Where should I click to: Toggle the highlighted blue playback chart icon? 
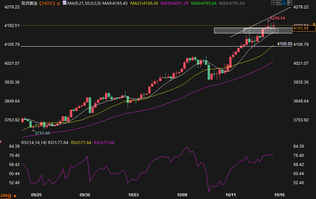(284, 3)
